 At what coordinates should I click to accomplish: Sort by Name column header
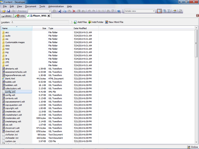[x=17, y=28]
